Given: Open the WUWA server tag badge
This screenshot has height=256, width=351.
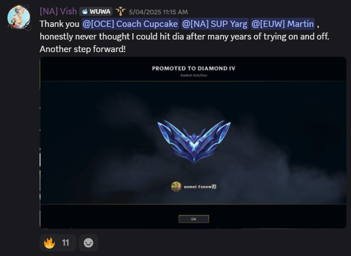Looking at the screenshot, I should (96, 11).
